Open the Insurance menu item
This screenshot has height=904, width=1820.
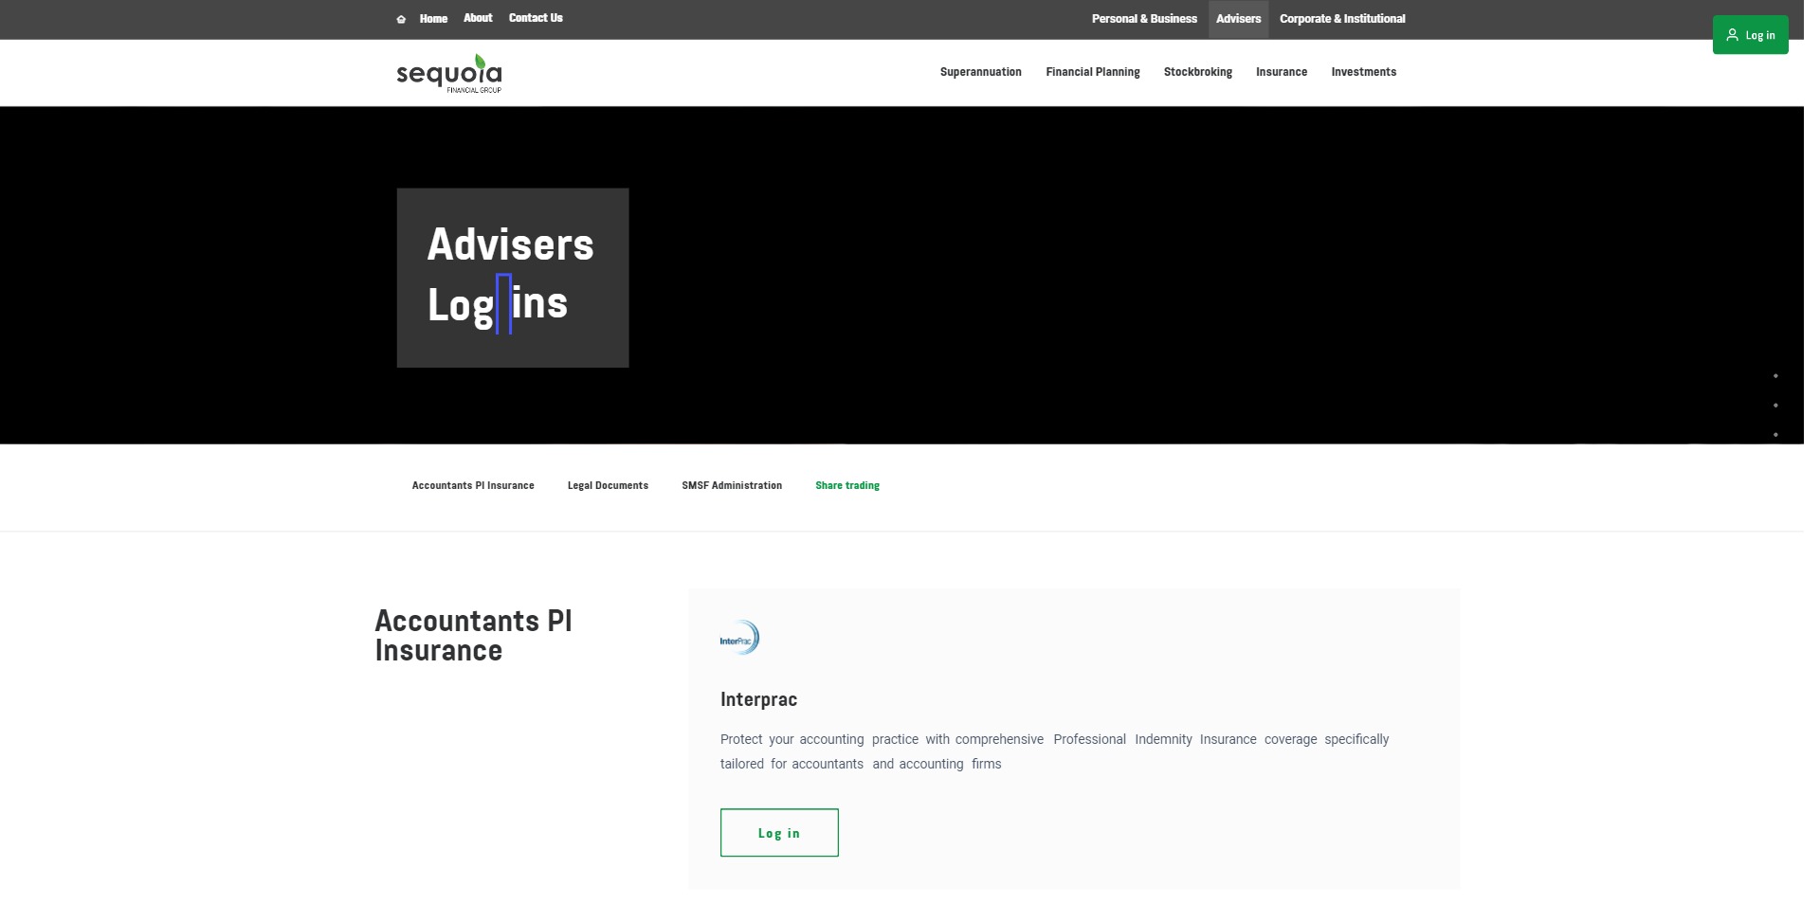[x=1281, y=72]
